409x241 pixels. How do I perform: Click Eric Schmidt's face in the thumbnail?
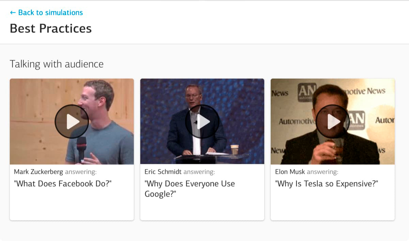193,95
